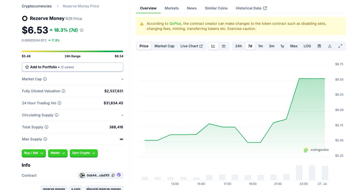Click the $6.53 price heading

click(35, 30)
